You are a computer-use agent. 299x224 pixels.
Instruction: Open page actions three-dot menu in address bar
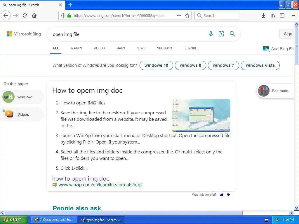point(179,15)
